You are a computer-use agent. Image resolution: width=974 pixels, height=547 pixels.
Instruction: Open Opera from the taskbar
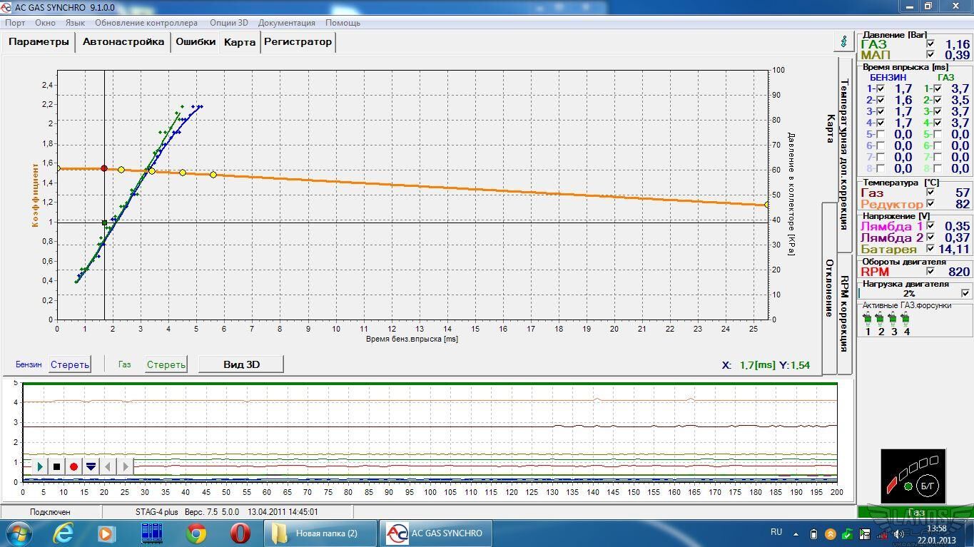tap(240, 533)
